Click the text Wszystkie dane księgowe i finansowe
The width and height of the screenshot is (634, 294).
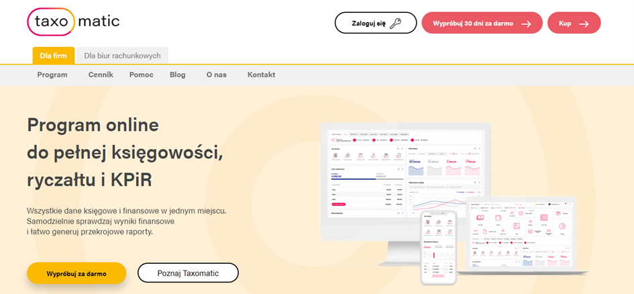pyautogui.click(x=127, y=222)
